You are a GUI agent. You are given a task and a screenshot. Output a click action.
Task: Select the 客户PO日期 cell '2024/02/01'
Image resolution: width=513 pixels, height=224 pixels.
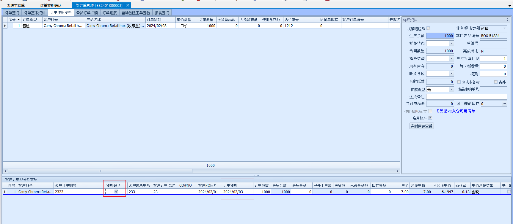point(210,192)
